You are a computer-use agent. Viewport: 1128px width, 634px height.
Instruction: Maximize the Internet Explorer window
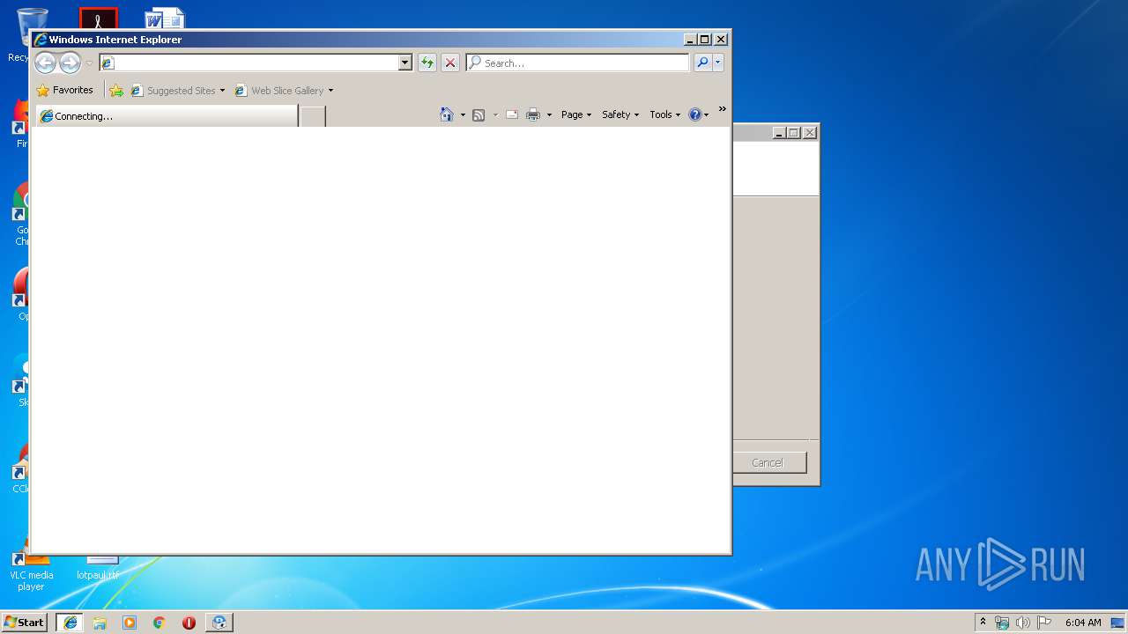tap(705, 39)
